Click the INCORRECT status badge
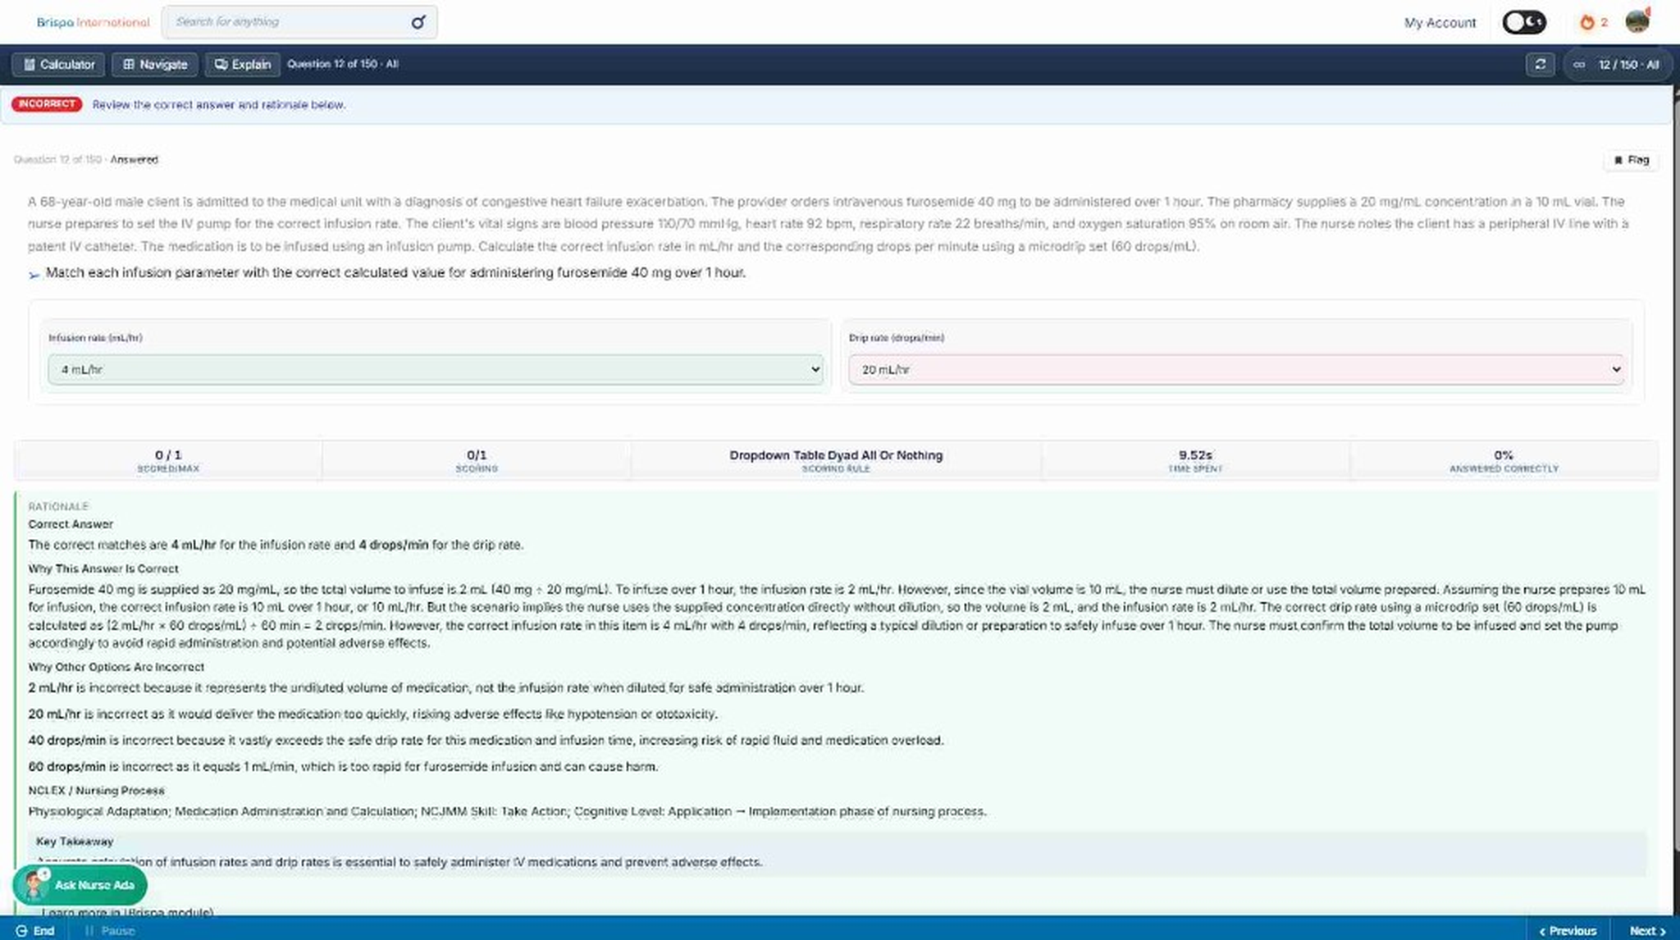Viewport: 1680px width, 940px height. pos(47,104)
